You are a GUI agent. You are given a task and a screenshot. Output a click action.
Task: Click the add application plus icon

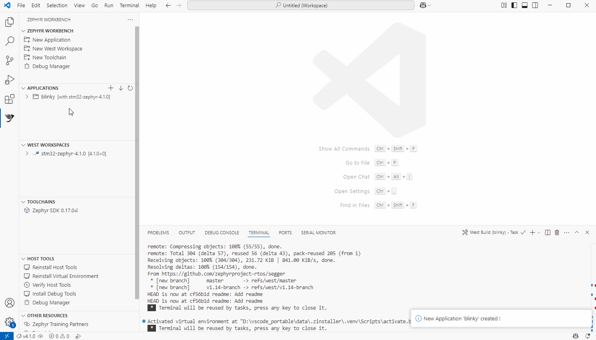click(x=111, y=88)
